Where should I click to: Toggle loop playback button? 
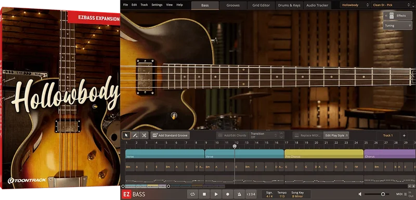[x=192, y=194]
